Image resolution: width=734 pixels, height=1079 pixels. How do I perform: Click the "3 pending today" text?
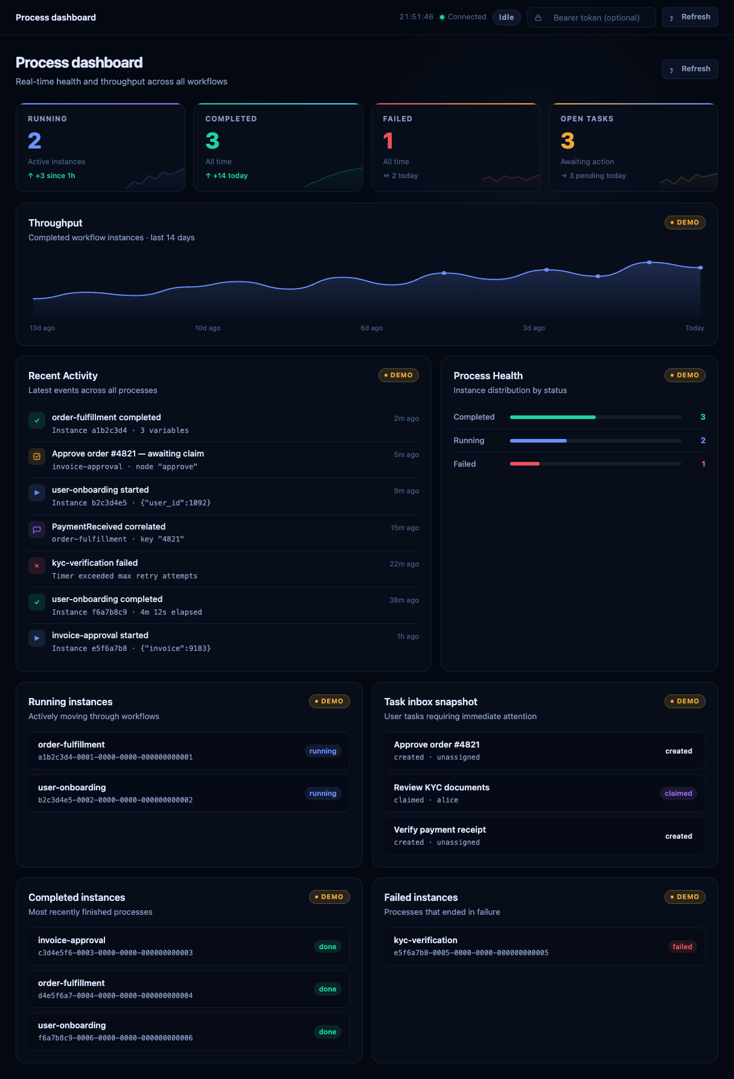[593, 176]
